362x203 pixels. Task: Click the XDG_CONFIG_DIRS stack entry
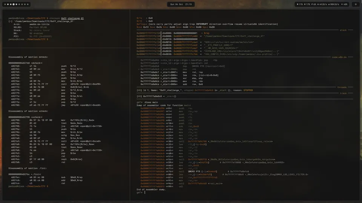[208, 54]
